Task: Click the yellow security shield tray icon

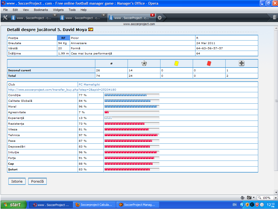Action: [x=247, y=205]
